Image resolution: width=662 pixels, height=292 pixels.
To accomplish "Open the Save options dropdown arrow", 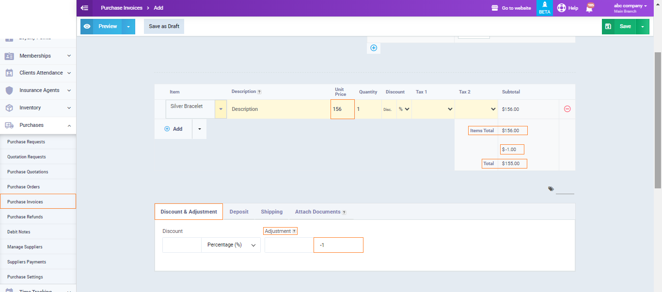I will click(642, 27).
